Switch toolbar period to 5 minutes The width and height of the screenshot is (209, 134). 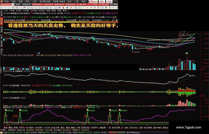pyautogui.click(x=87, y=8)
